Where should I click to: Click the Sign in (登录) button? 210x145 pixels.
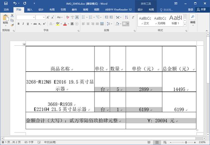tap(191, 10)
